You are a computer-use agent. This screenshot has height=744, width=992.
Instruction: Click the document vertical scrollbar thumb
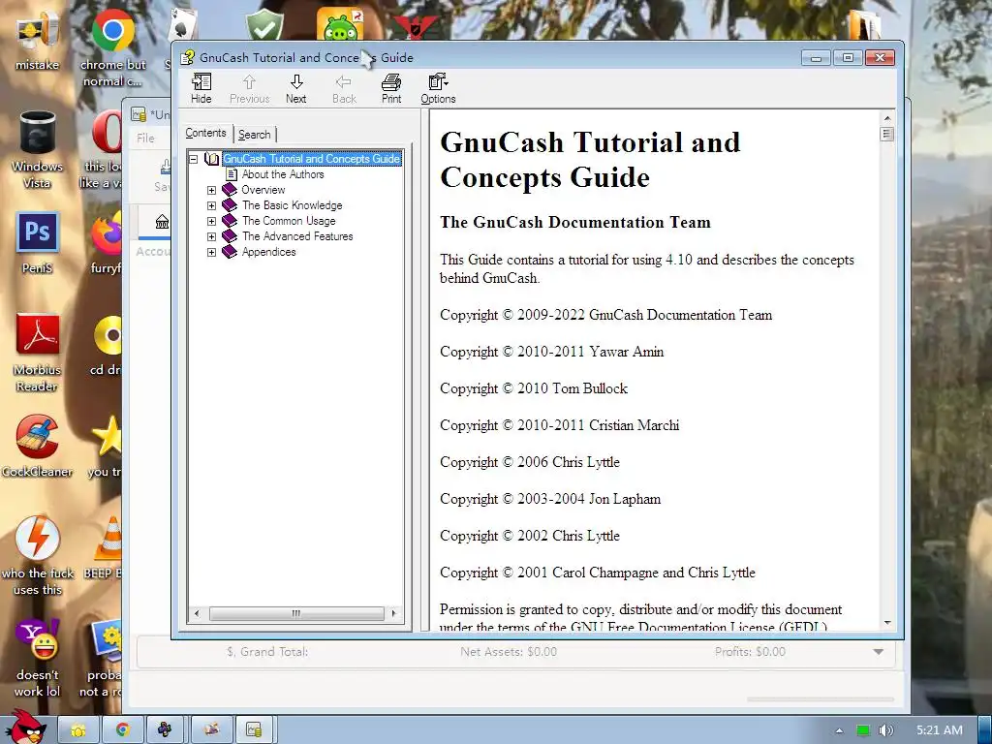point(886,134)
